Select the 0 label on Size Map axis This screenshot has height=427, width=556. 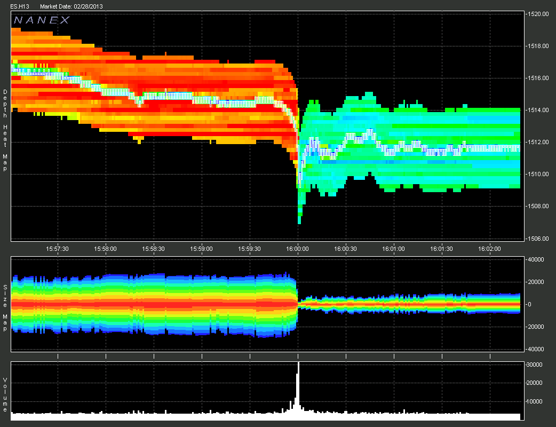tap(531, 304)
